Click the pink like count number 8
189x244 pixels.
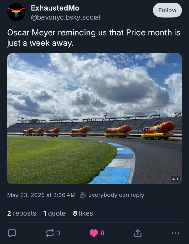tap(102, 233)
